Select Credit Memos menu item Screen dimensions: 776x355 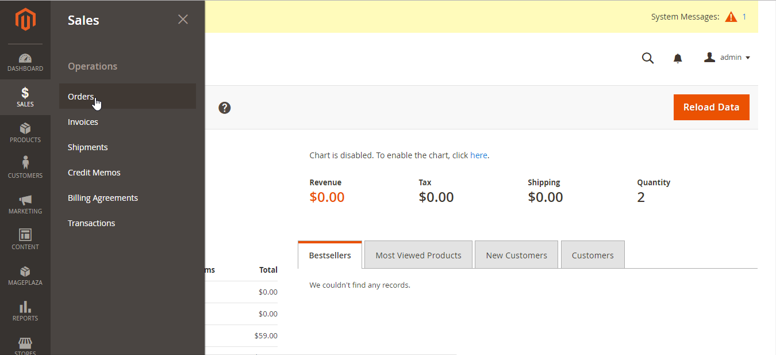coord(94,173)
